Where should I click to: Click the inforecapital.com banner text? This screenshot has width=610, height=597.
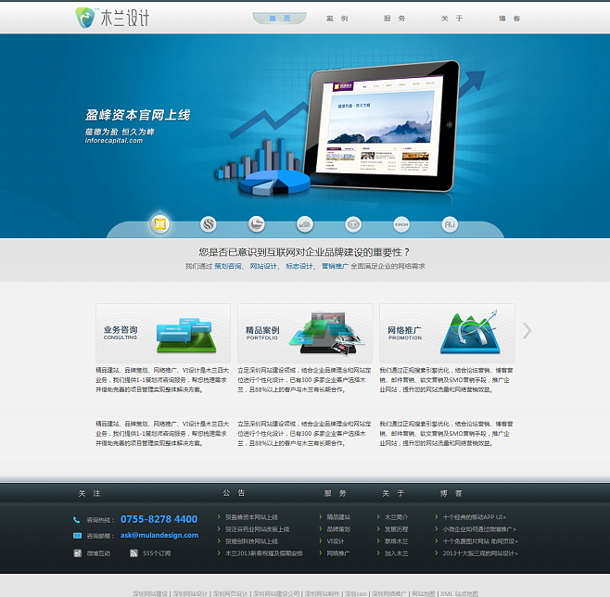coord(114,140)
